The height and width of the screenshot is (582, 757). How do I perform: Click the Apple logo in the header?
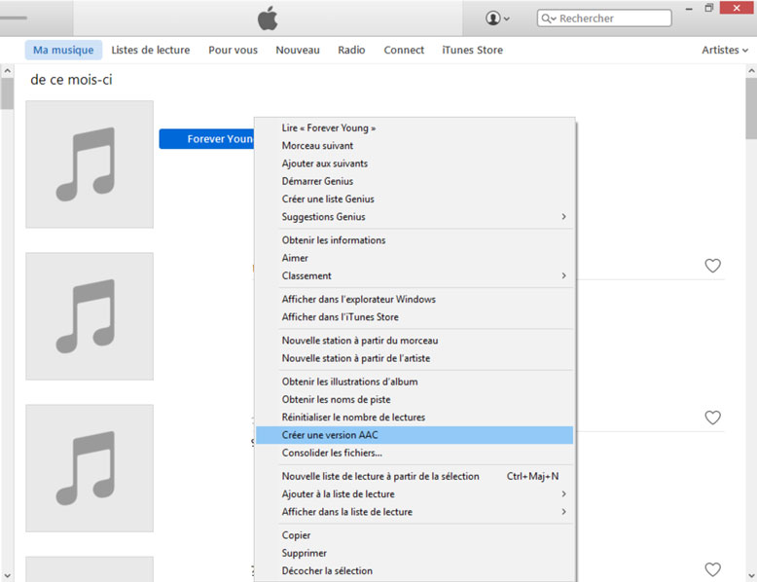coord(268,18)
